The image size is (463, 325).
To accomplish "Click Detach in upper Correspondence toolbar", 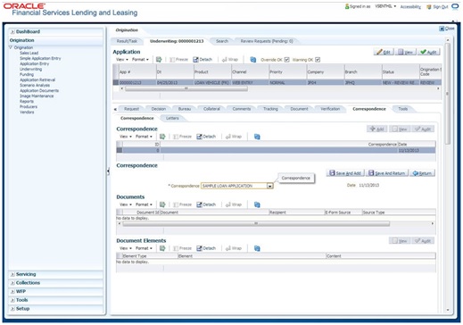I will tap(206, 137).
